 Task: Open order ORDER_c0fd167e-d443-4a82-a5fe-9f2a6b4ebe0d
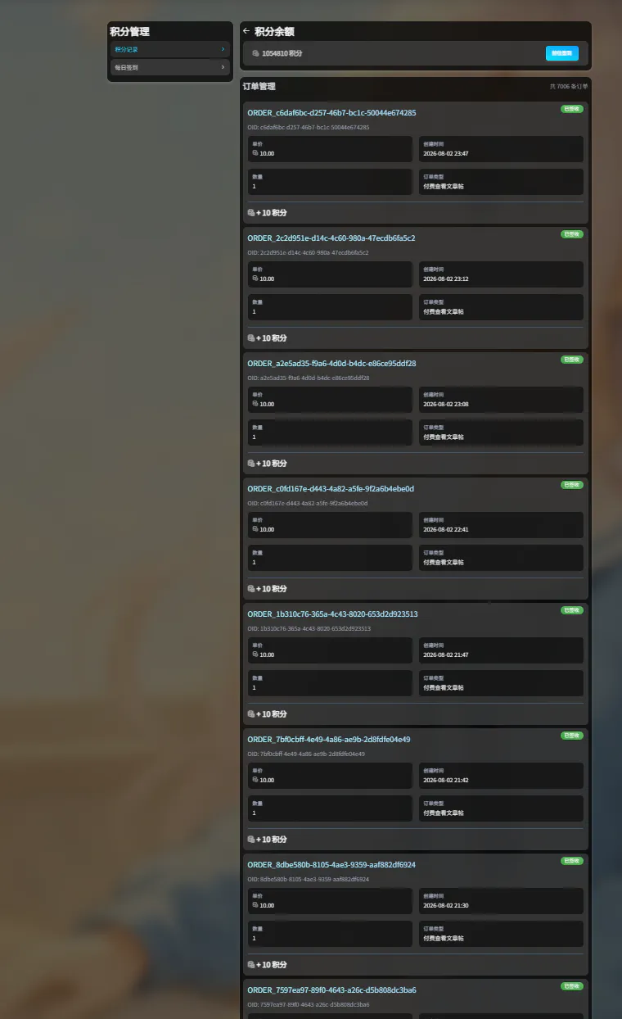point(331,489)
